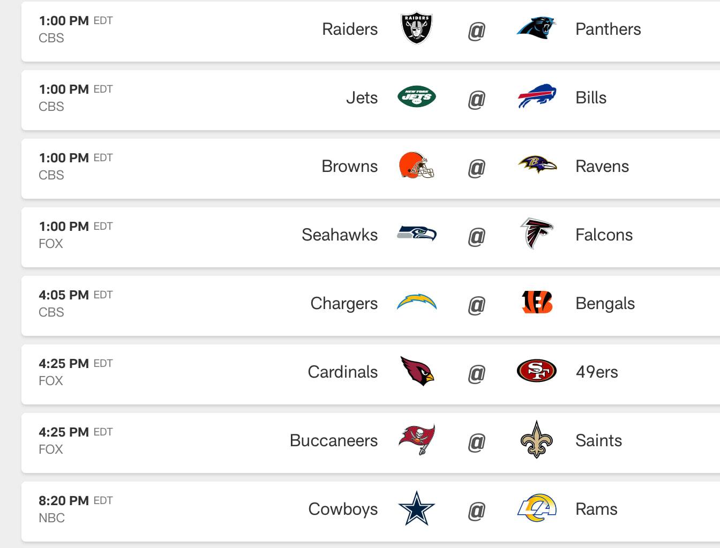720x548 pixels.
Task: Click the Saints fleur-de-lis logo
Action: point(536,440)
